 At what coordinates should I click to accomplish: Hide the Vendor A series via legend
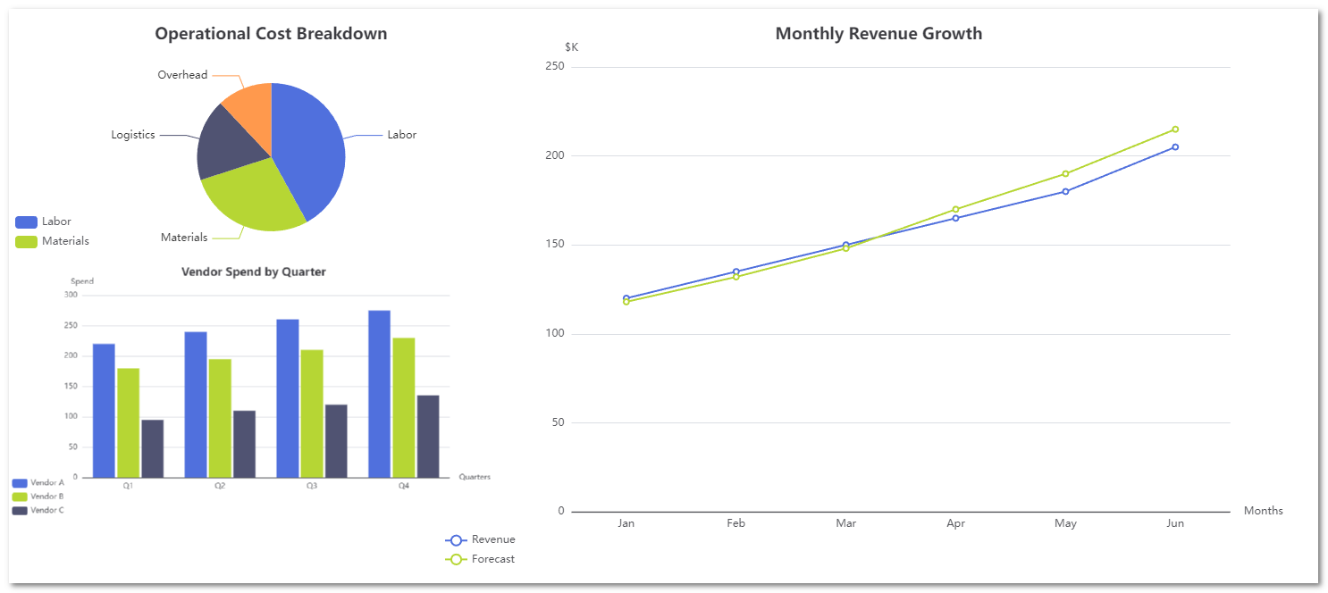point(38,483)
